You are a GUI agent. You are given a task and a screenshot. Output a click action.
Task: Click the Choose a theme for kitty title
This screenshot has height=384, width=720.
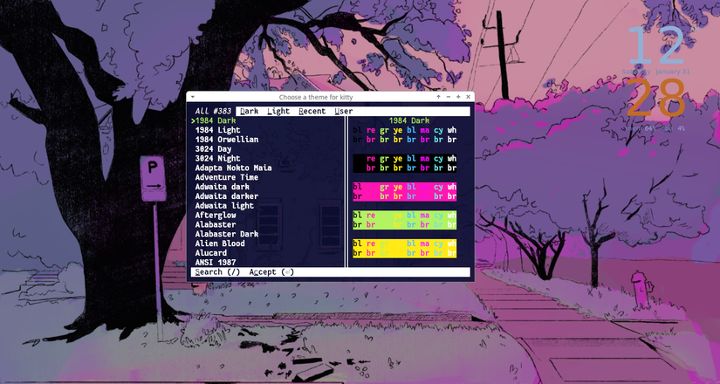(316, 97)
